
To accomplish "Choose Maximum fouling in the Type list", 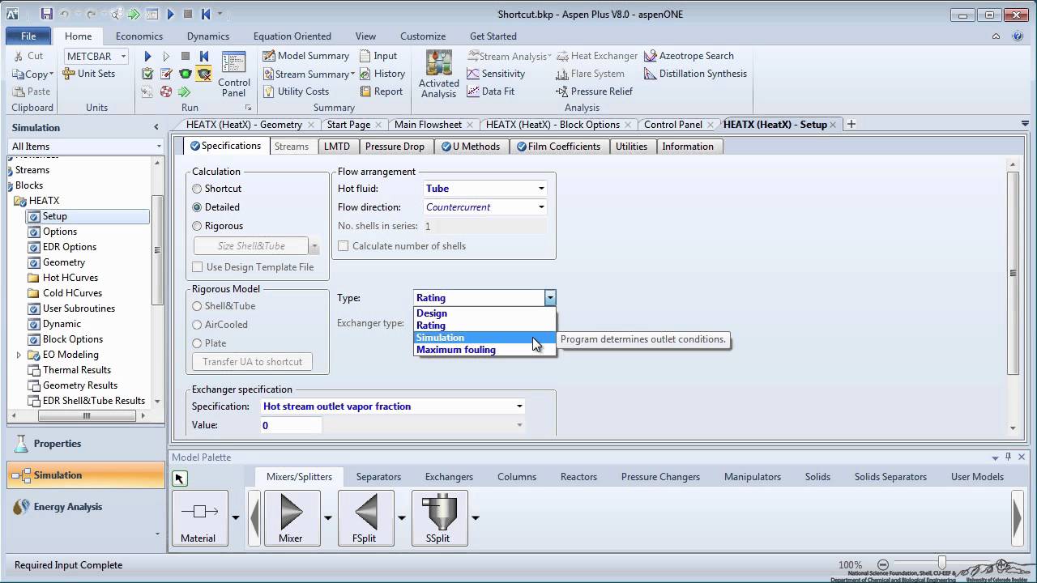I will point(484,350).
